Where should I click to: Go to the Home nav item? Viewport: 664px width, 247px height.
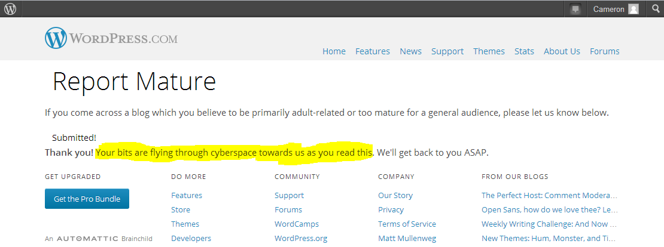334,51
